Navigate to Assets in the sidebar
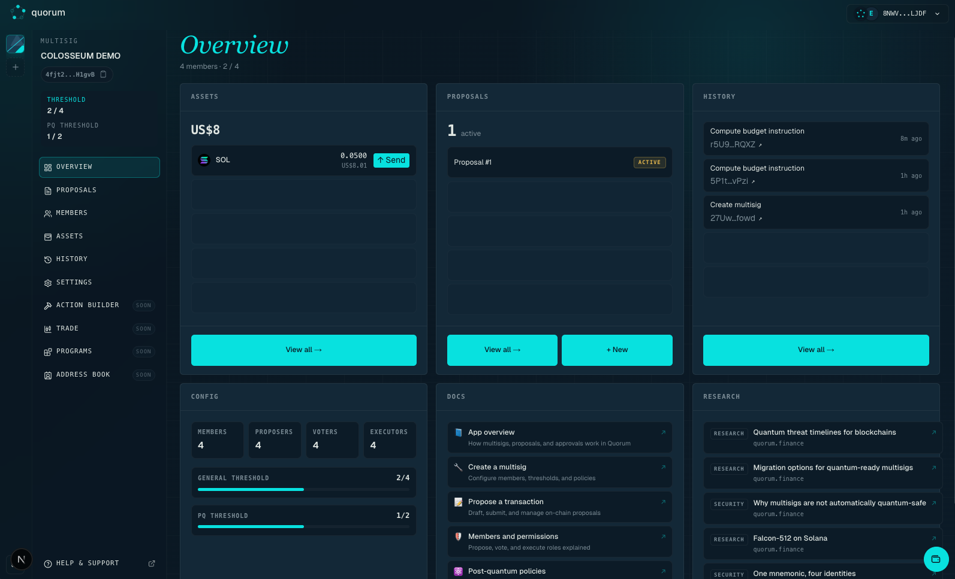 click(x=100, y=237)
